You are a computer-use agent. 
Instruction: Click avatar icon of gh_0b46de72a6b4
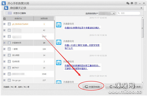(x=9, y=24)
